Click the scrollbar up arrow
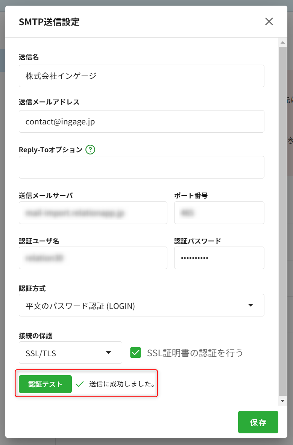Viewport: 293px width, 445px height. (282, 42)
